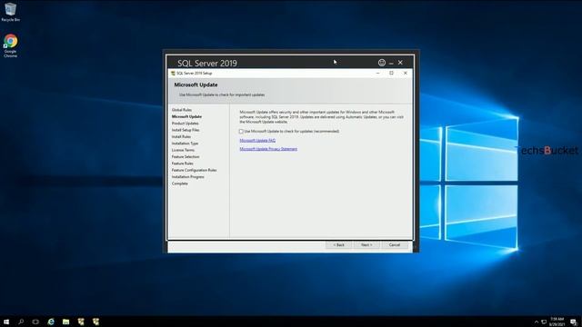
Task: Minimize the SQL Server 2019 Setup dialog
Action: 378,73
